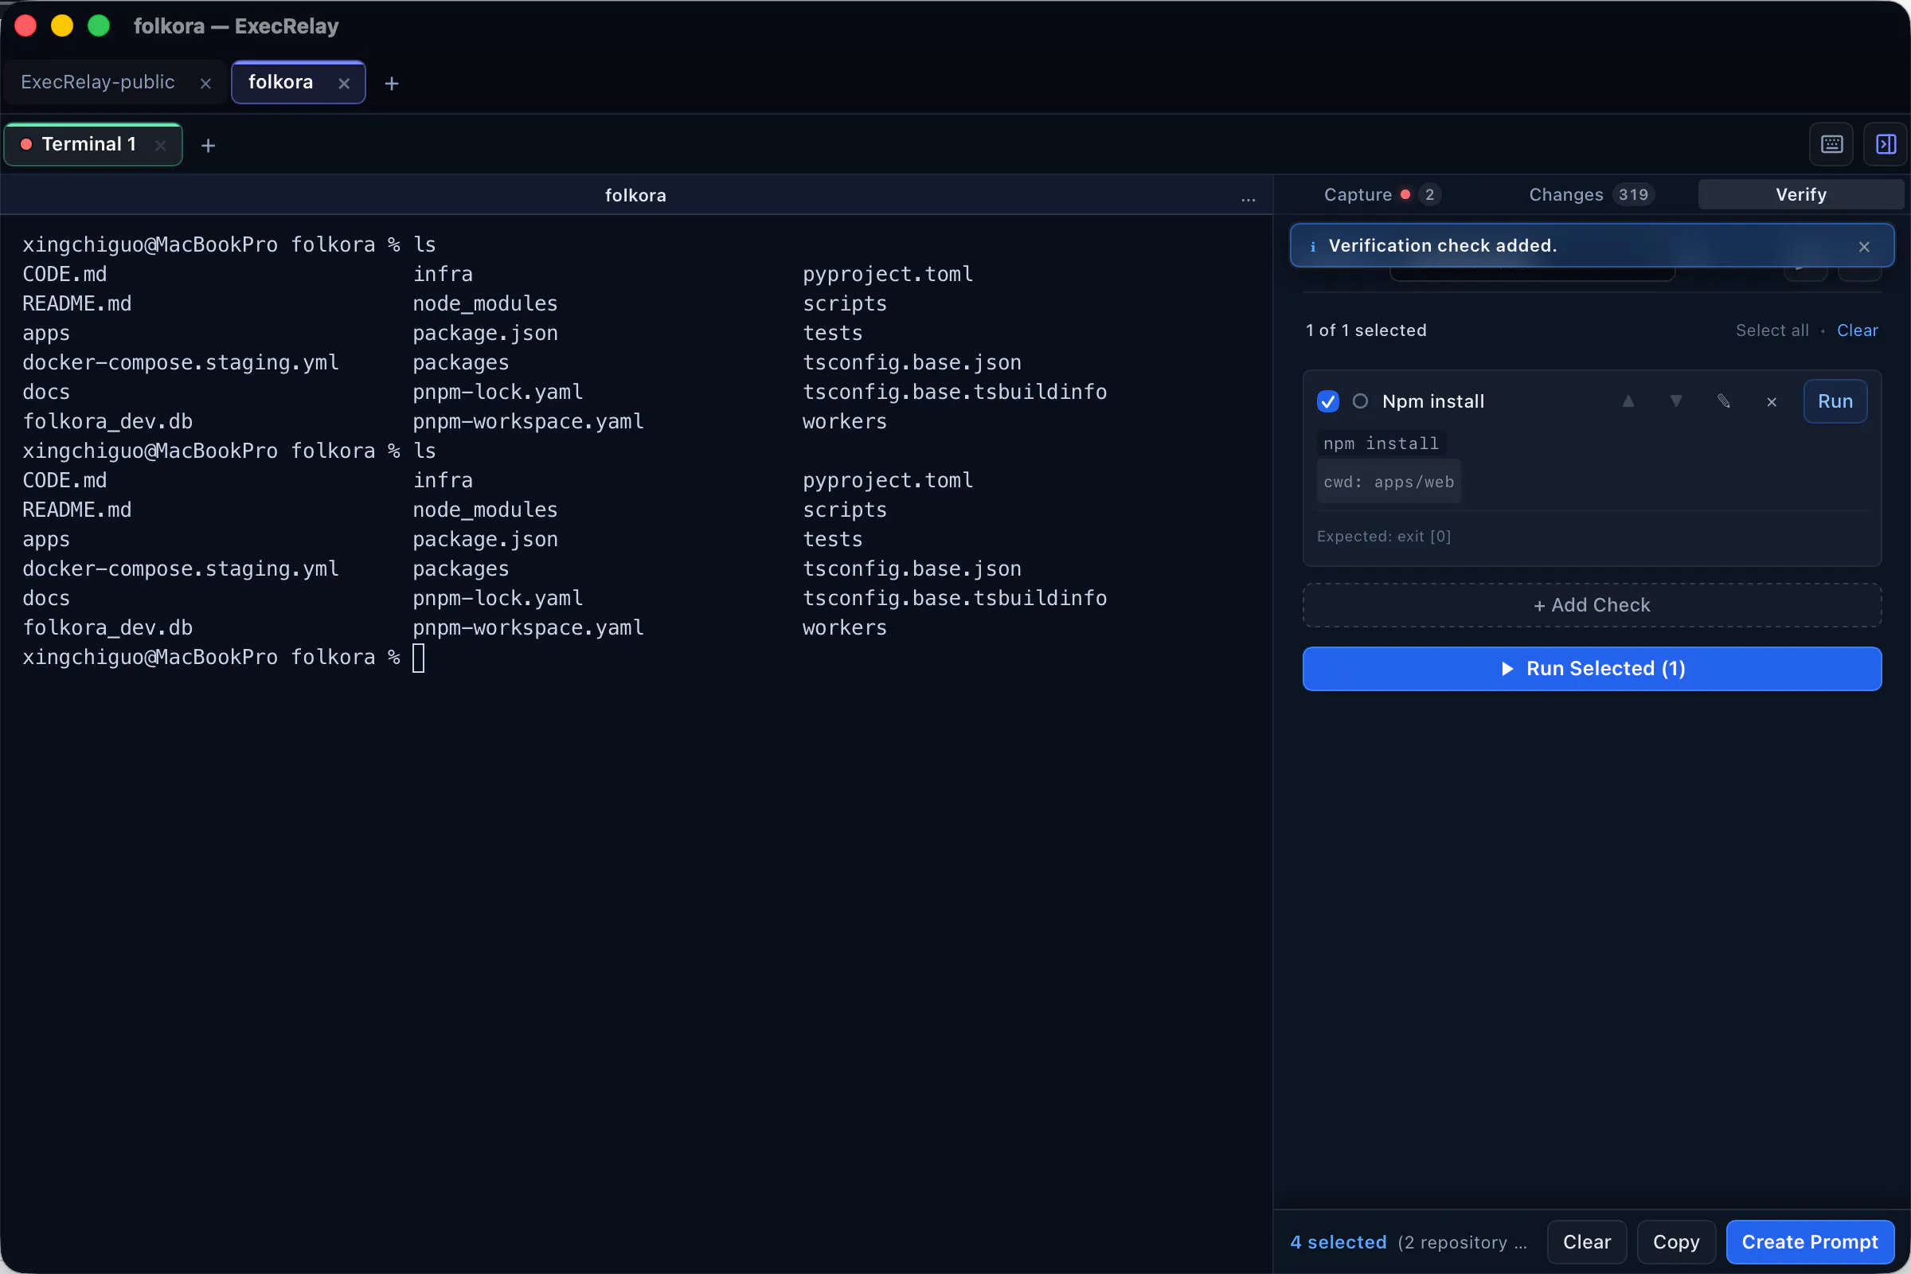Clear the selected checks link
Image resolution: width=1911 pixels, height=1274 pixels.
[1857, 330]
